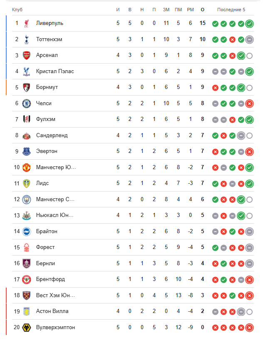Click Tottenham's latest highlighted draw indicator
Image resolution: width=266 pixels, height=340 pixels.
pos(249,39)
